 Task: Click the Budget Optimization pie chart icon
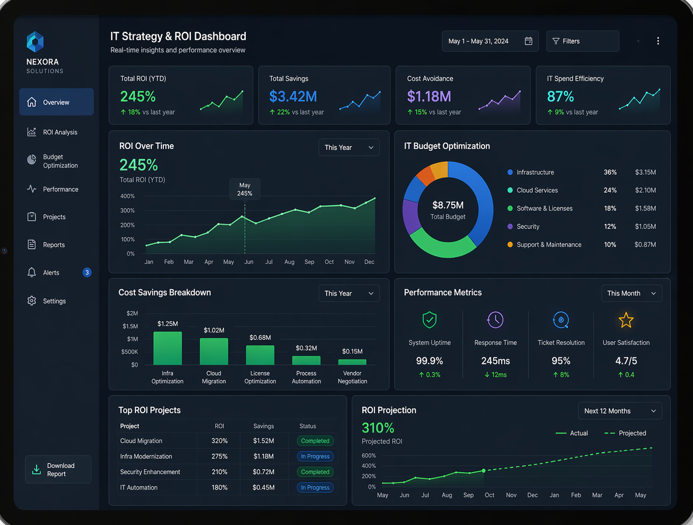coord(32,160)
